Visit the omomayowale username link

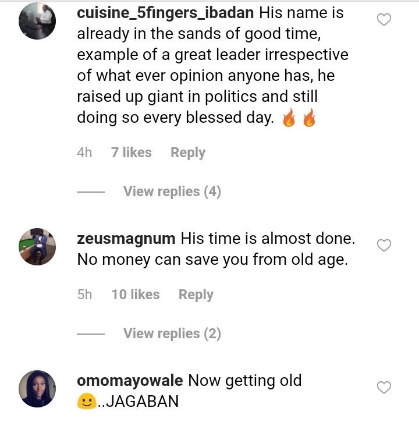(x=130, y=381)
